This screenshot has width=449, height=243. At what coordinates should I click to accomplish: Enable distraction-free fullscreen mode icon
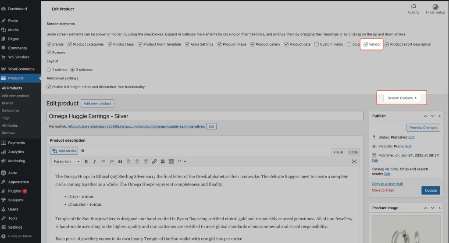(354, 161)
